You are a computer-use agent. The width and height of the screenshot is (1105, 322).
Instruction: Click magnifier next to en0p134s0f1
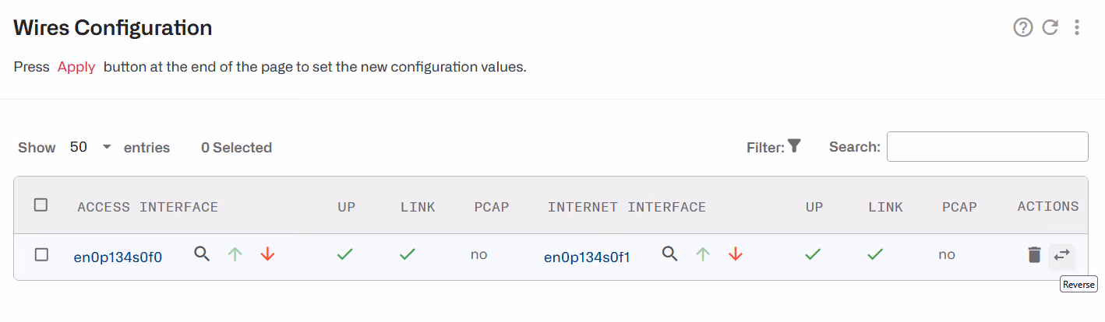[x=669, y=254]
